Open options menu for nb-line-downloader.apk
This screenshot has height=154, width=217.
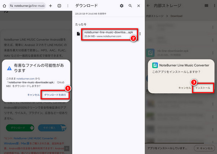213,53
